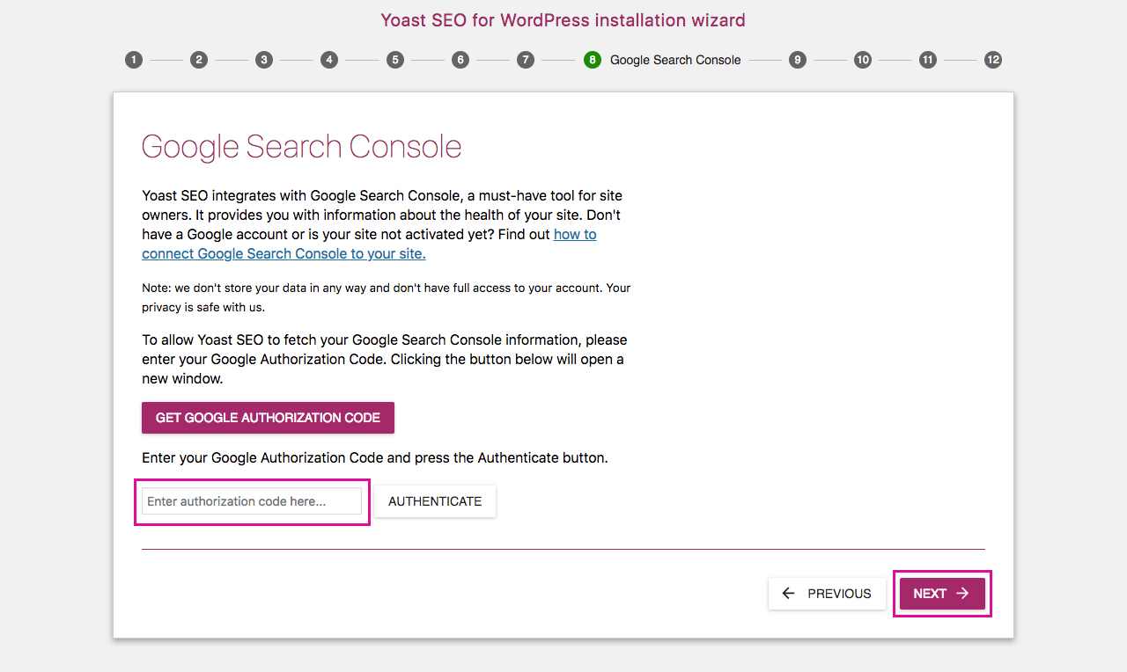1127x672 pixels.
Task: Go to wizard step 4
Action: click(x=329, y=60)
